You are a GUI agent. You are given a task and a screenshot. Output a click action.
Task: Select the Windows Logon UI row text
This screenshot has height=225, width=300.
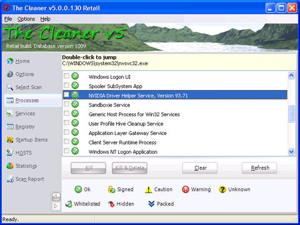[109, 77]
